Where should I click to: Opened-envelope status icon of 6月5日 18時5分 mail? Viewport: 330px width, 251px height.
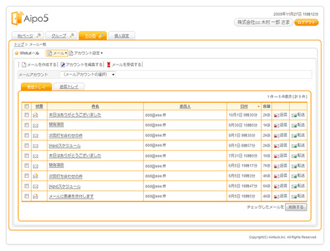[x=36, y=196]
